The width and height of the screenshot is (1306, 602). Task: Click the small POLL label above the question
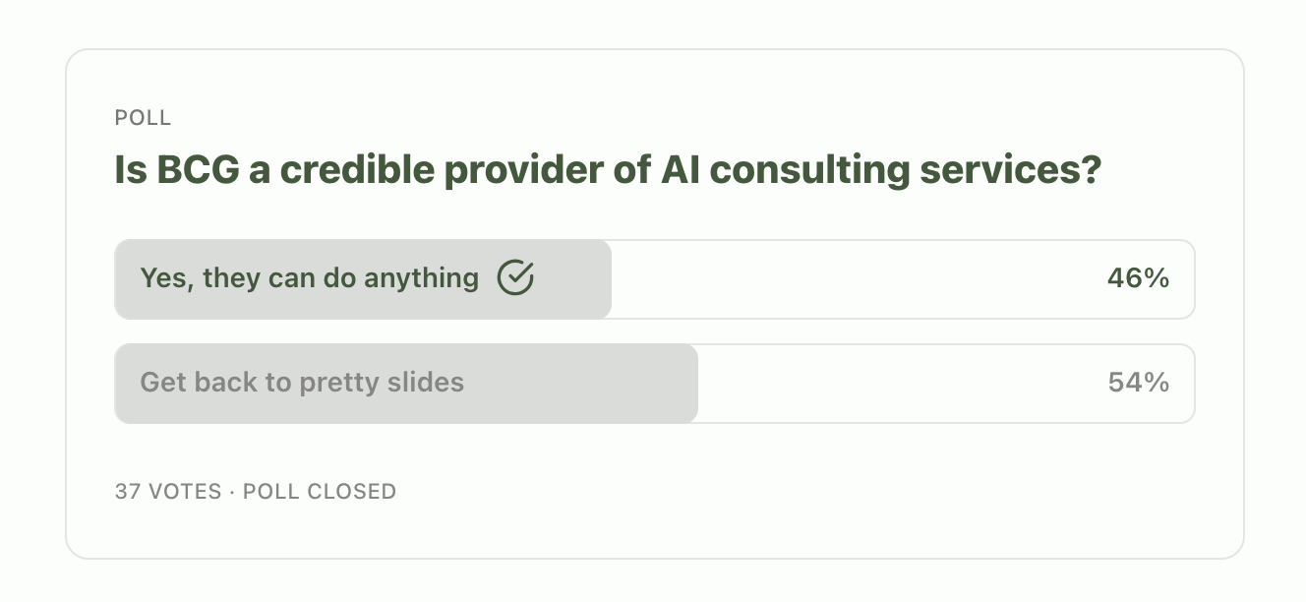click(143, 118)
